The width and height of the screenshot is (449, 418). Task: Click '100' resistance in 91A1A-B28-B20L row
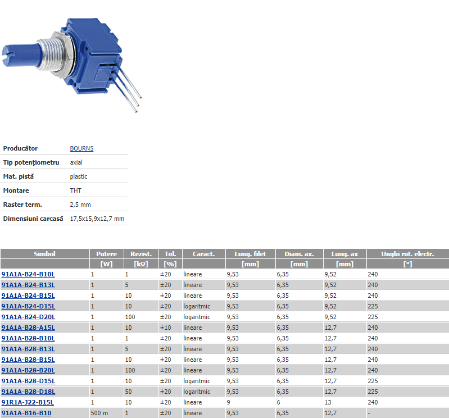pyautogui.click(x=130, y=370)
